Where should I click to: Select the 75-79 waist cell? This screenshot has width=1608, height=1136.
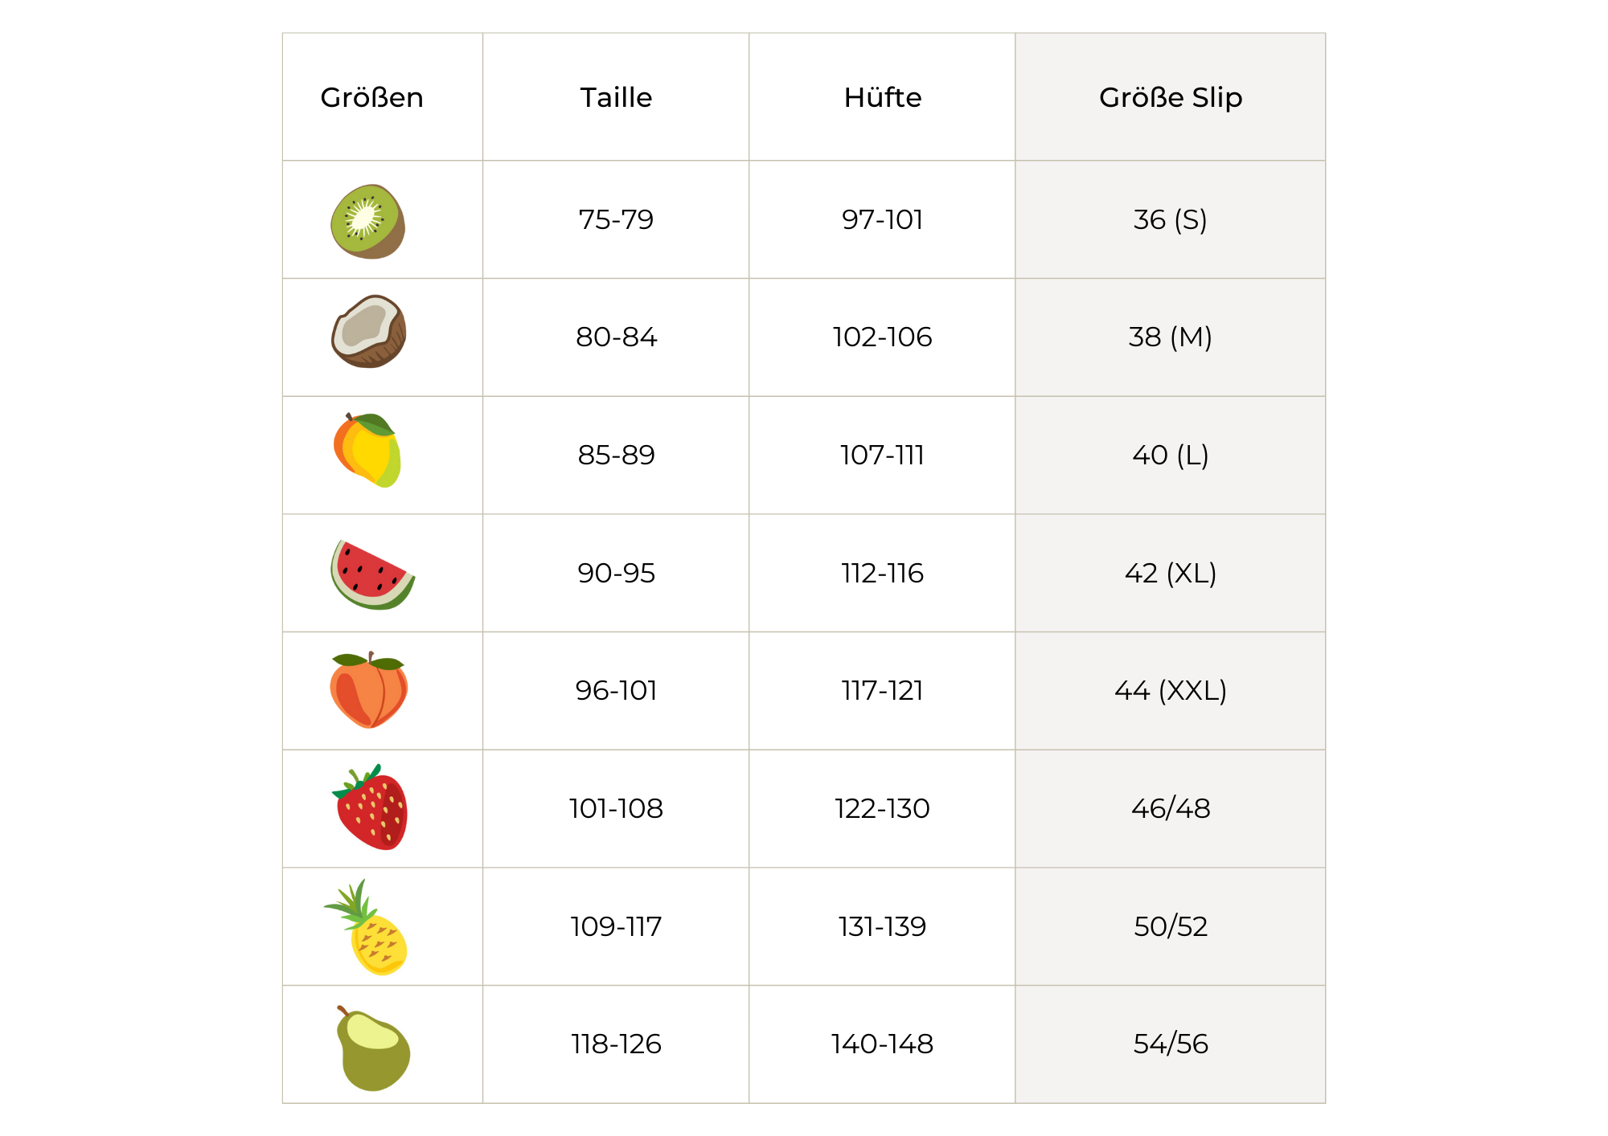coord(616,219)
